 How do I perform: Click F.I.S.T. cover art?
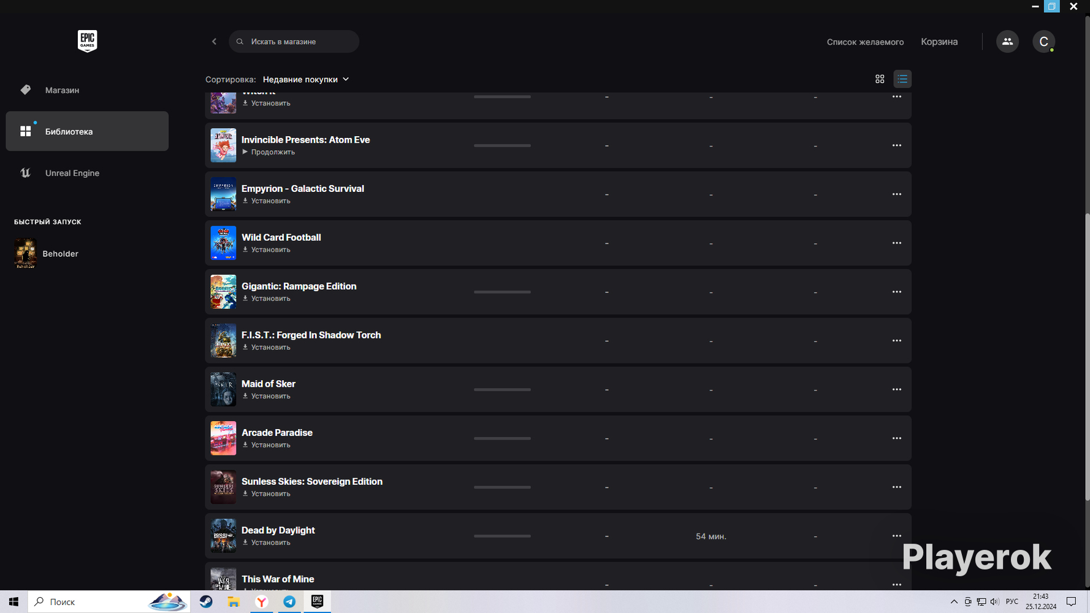click(223, 341)
